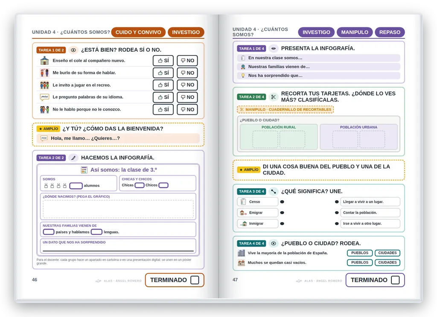Select the CUIDO Y CONVIVO tab
The image size is (437, 317).
pyautogui.click(x=138, y=32)
